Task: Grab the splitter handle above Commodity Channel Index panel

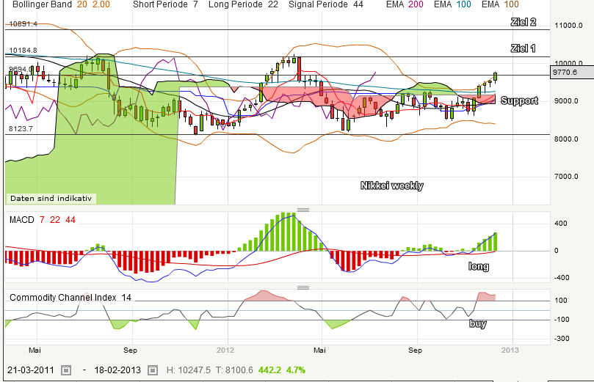Action: (303, 287)
